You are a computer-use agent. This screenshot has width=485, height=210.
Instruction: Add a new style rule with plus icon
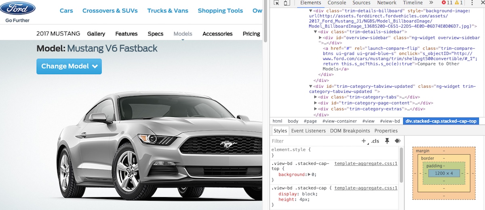(x=364, y=141)
